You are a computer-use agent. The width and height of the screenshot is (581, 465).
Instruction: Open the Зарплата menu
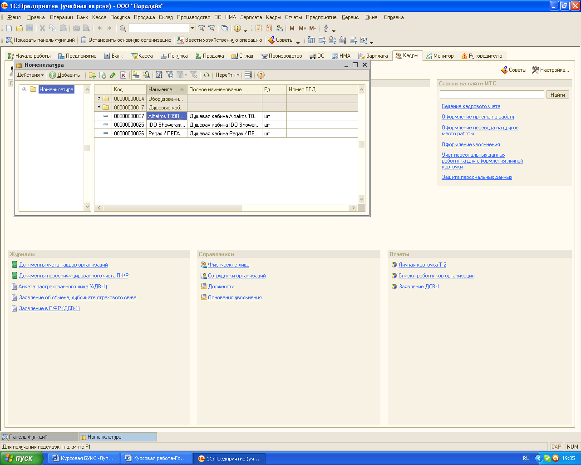251,17
